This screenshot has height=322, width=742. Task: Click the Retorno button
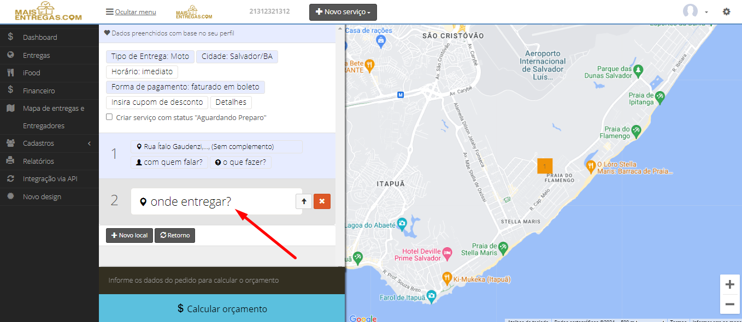[x=175, y=235]
